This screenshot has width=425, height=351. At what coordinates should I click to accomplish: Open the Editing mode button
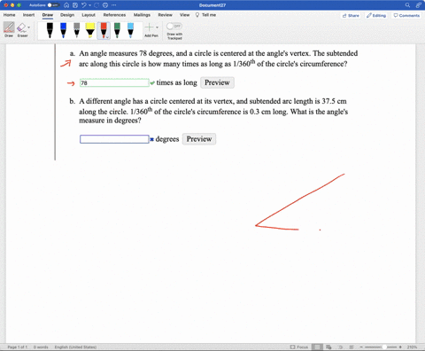click(x=376, y=15)
